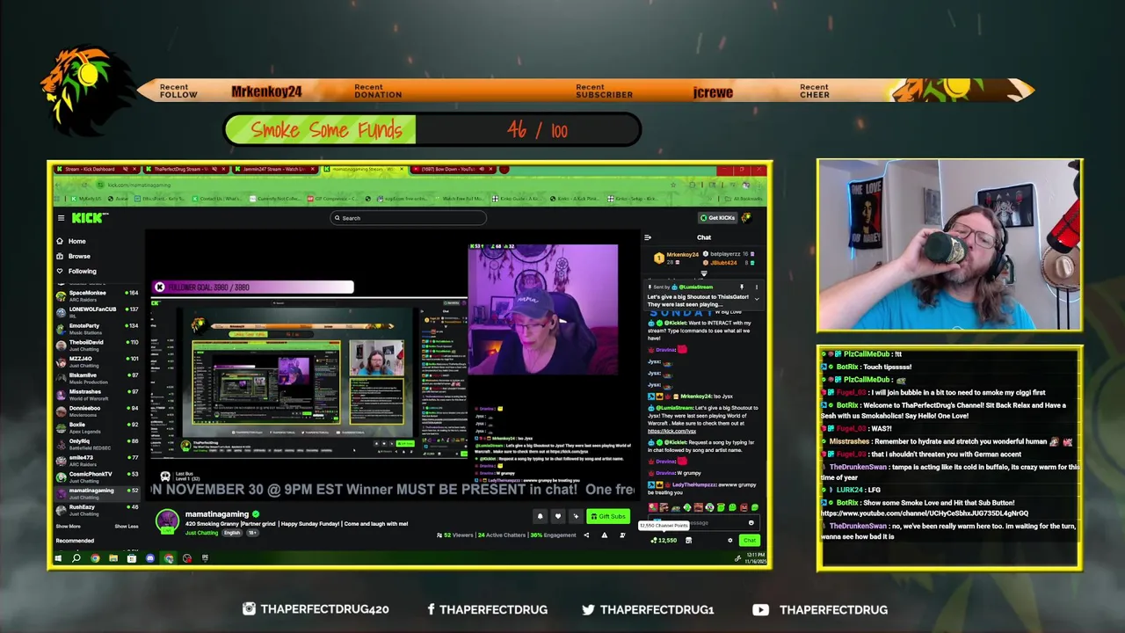The width and height of the screenshot is (1125, 633).
Task: Open Epic Games launcher from taskbar
Action: point(205,557)
